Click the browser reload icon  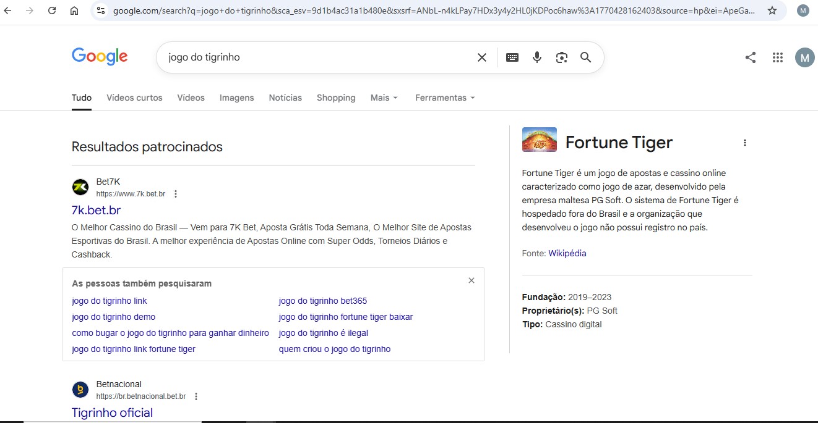[x=52, y=10]
